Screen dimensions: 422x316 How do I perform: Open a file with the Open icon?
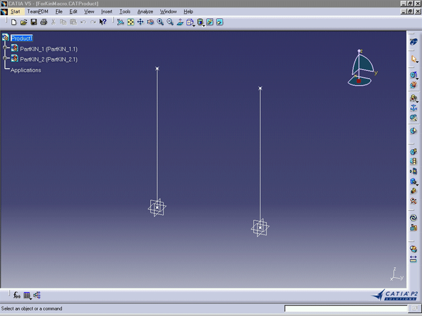pyautogui.click(x=24, y=22)
